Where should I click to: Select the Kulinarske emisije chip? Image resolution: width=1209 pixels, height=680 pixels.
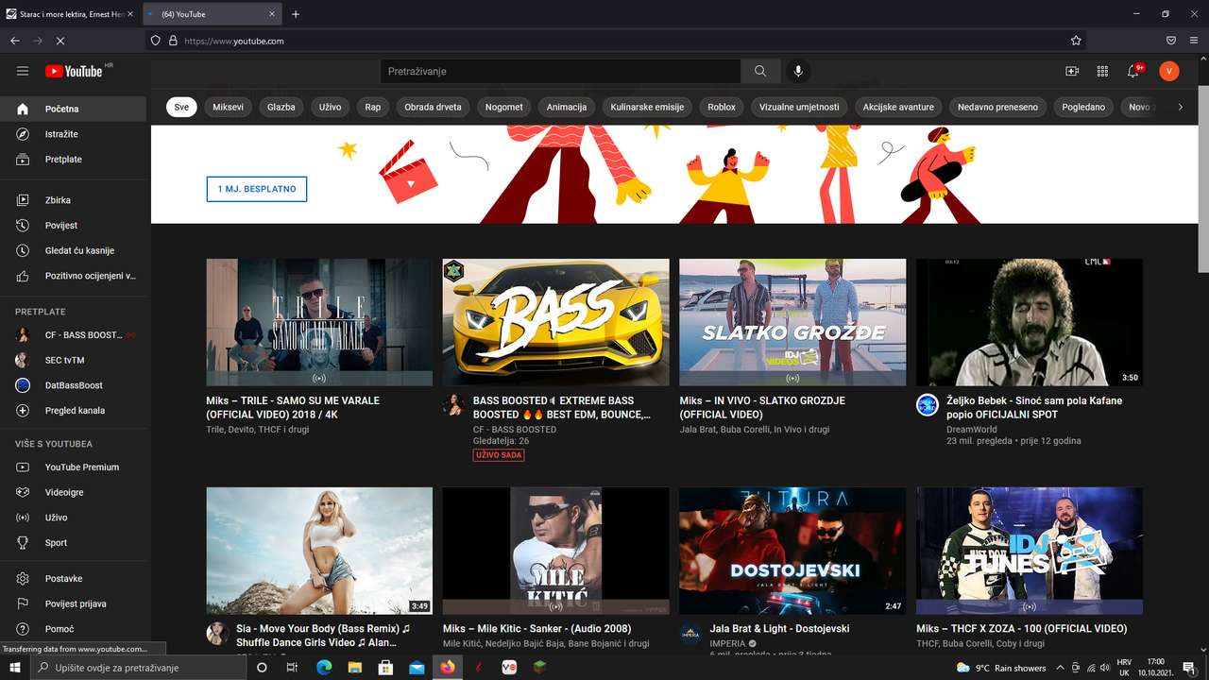[647, 107]
